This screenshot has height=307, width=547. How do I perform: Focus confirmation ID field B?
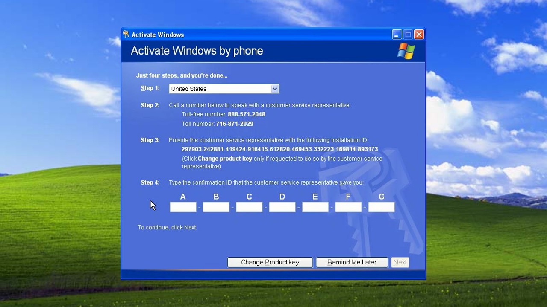pos(216,207)
